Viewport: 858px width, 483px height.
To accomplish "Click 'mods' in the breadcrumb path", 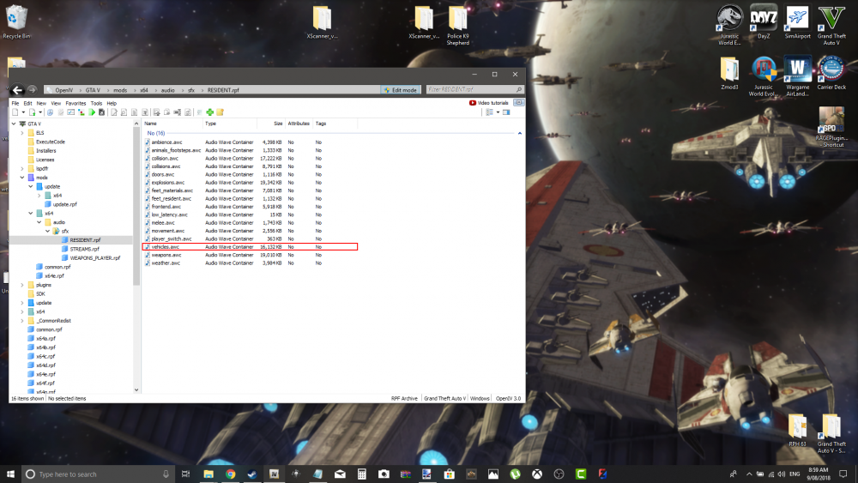I will 120,90.
